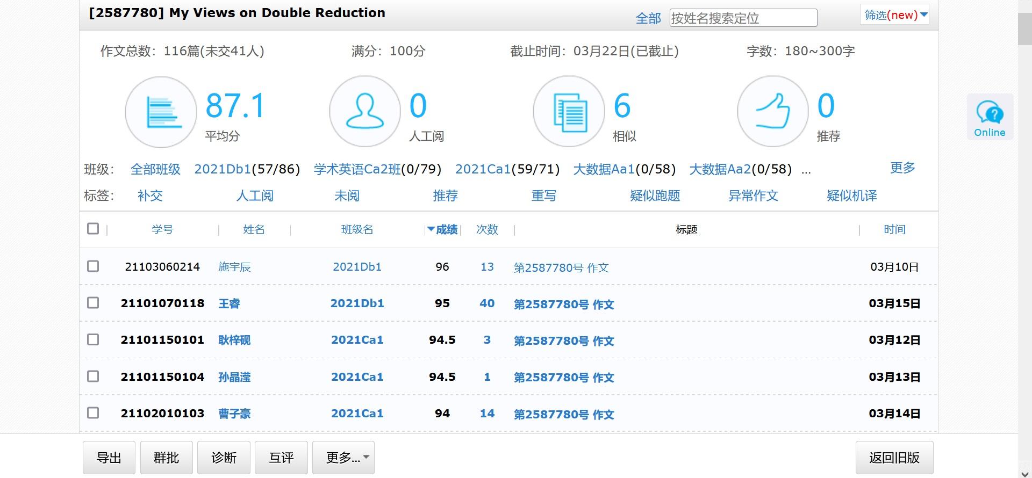The height and width of the screenshot is (478, 1032).
Task: Click the sort arrow on 成绩 column
Action: pos(431,229)
